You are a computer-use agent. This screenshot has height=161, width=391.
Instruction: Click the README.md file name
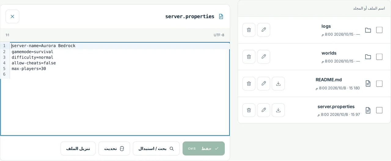click(329, 80)
